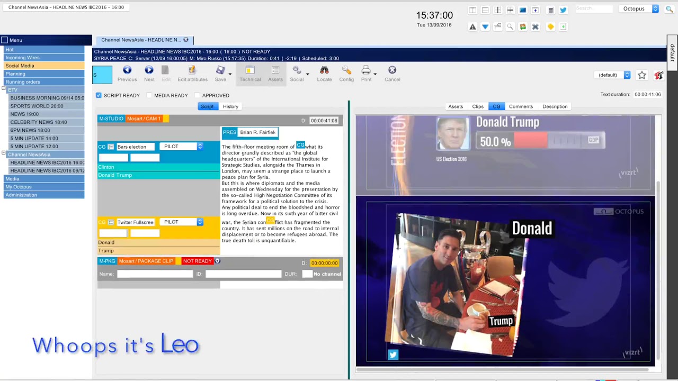Expand the Print dropdown arrow
This screenshot has height=381, width=678.
pyautogui.click(x=375, y=74)
